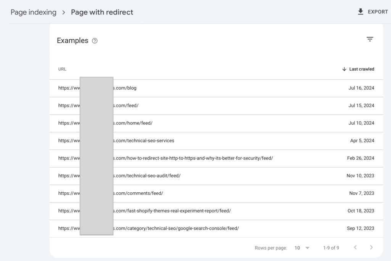
Task: Sort by the Last crawled column header
Action: coord(362,69)
